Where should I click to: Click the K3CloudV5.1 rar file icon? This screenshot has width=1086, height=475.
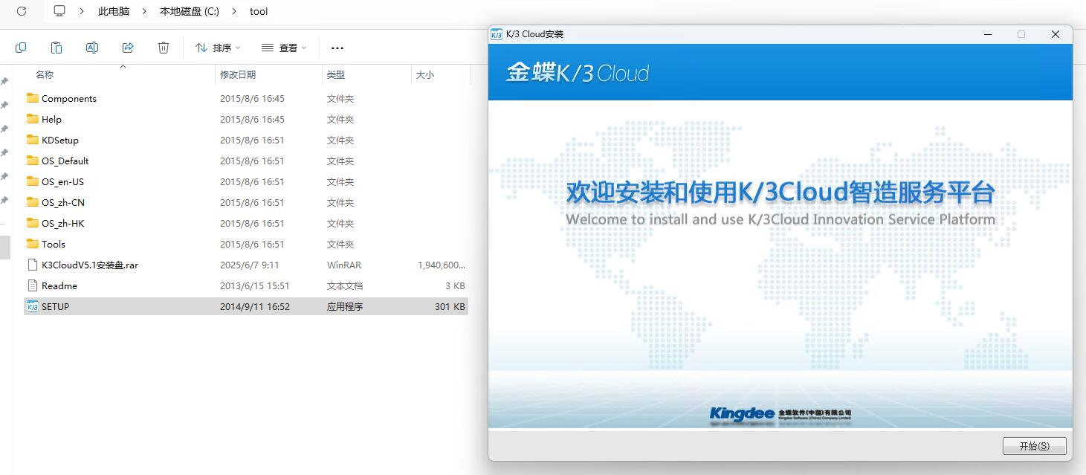point(32,265)
